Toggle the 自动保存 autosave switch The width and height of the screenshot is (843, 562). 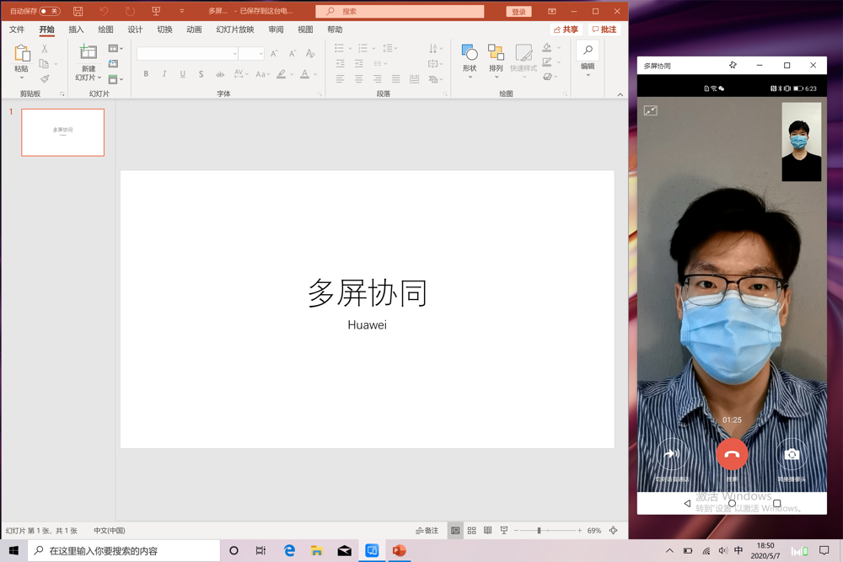point(50,12)
